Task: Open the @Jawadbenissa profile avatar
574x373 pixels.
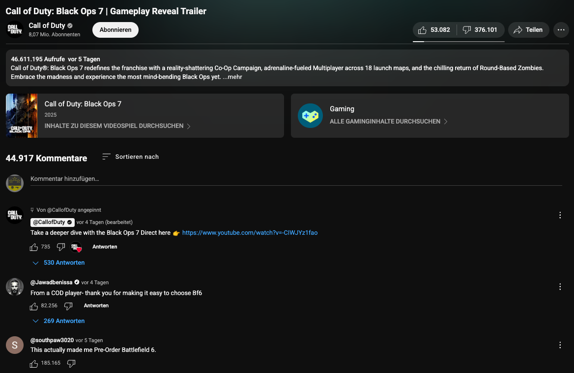Action: [15, 287]
